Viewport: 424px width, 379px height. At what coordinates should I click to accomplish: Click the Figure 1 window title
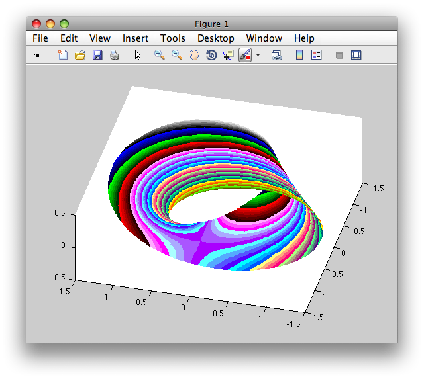tap(212, 24)
